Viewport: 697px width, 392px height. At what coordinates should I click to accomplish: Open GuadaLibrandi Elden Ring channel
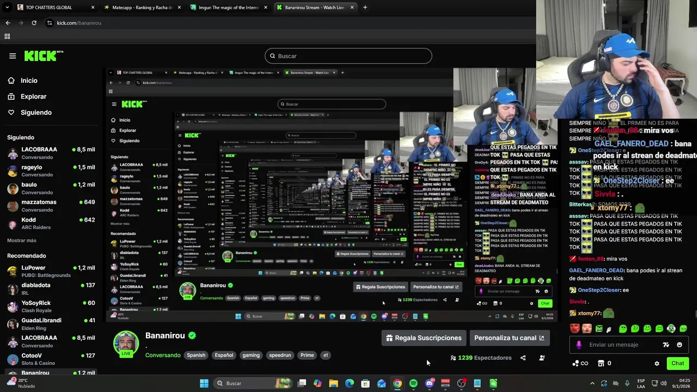click(x=51, y=324)
